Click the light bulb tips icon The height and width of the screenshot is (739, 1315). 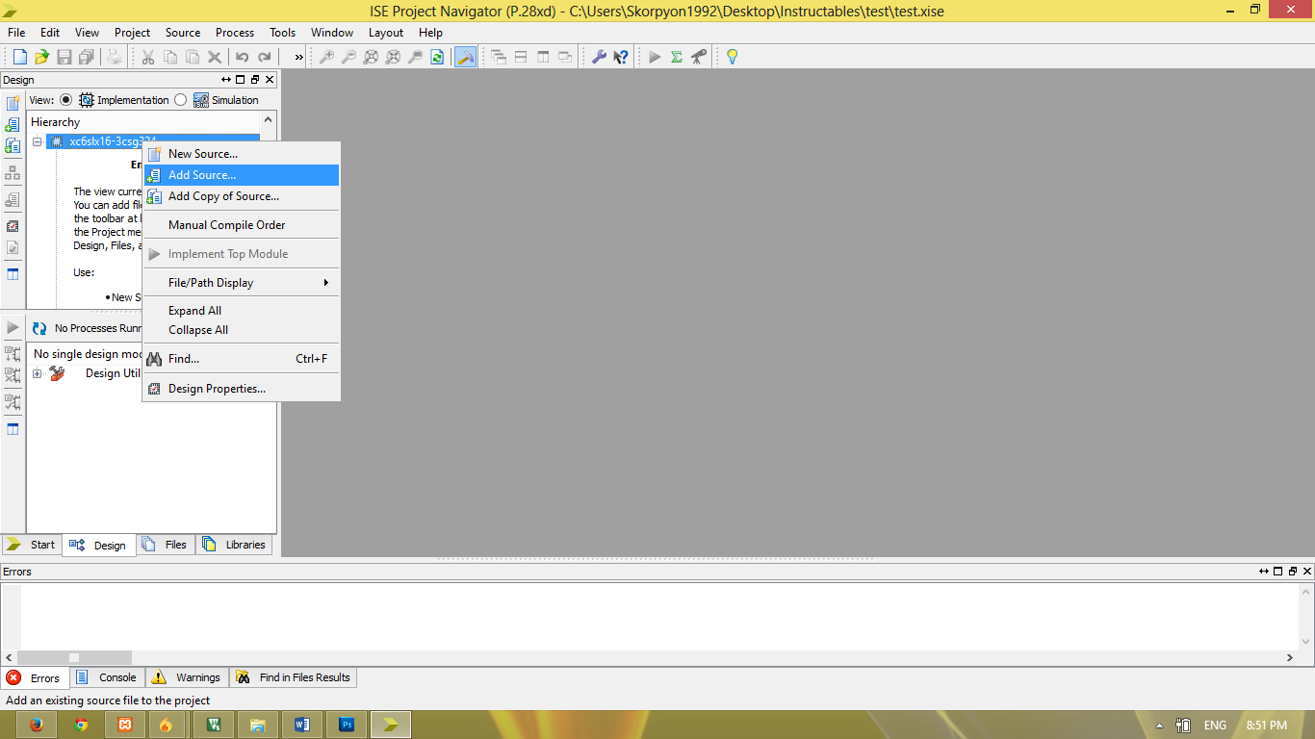tap(732, 57)
